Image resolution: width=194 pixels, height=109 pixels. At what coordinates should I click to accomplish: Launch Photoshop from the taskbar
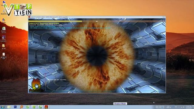pyautogui.click(x=15, y=107)
